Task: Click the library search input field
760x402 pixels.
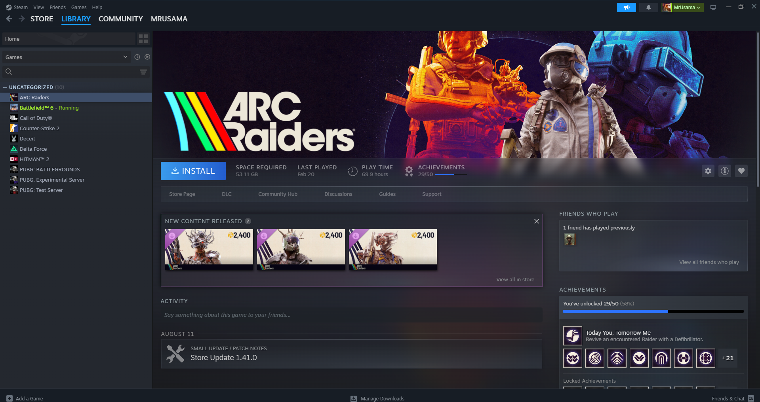Action: point(75,72)
